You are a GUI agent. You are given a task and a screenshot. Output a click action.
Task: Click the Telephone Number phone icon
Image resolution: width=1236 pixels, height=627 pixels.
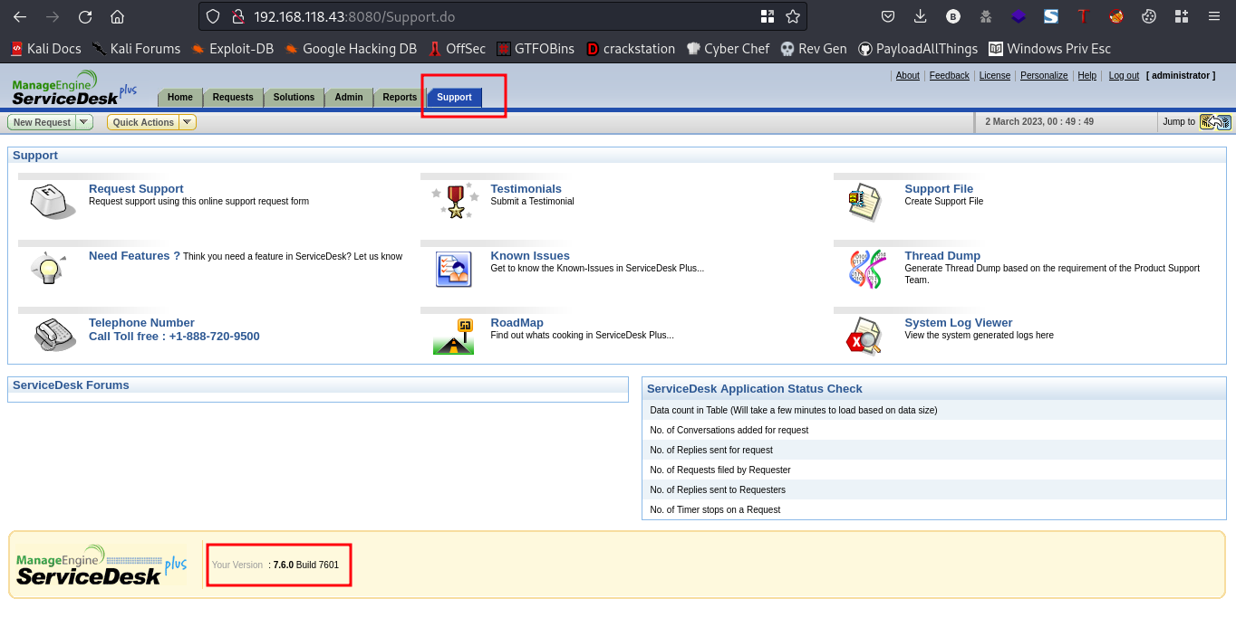pos(55,335)
